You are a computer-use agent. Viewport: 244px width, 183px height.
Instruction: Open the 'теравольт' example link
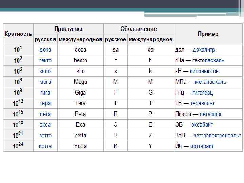point(202,103)
